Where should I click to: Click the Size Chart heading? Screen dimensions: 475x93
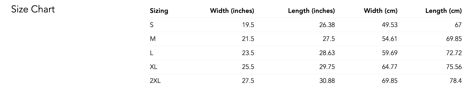tap(33, 9)
